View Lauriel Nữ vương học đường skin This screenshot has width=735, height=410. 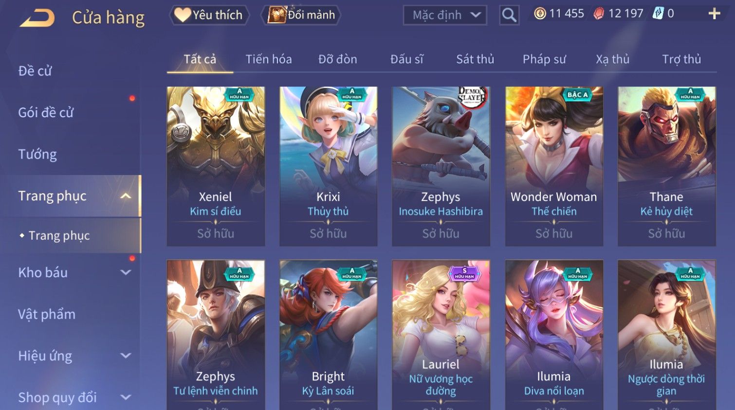point(441,335)
